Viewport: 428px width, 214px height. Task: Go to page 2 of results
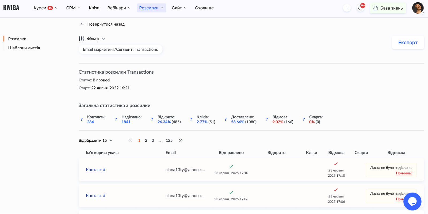point(146,140)
